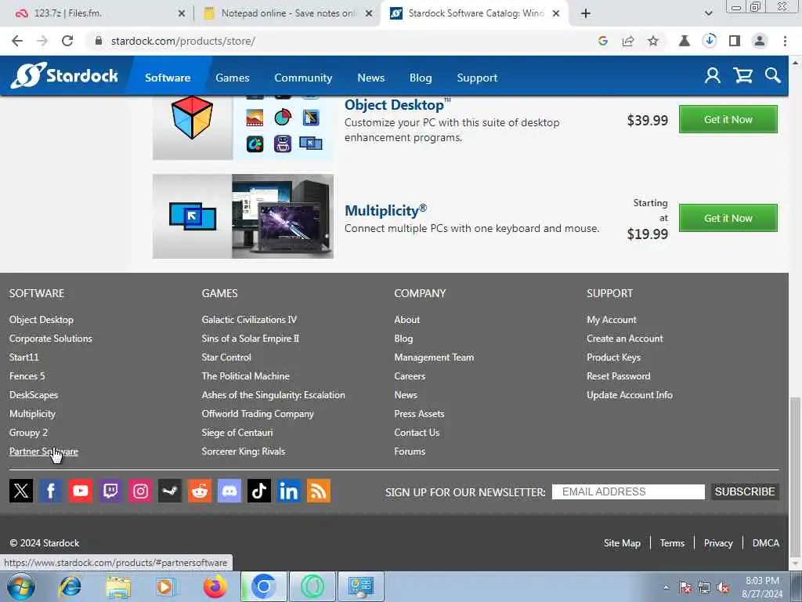Open the tab search dropdown arrow

pyautogui.click(x=708, y=13)
